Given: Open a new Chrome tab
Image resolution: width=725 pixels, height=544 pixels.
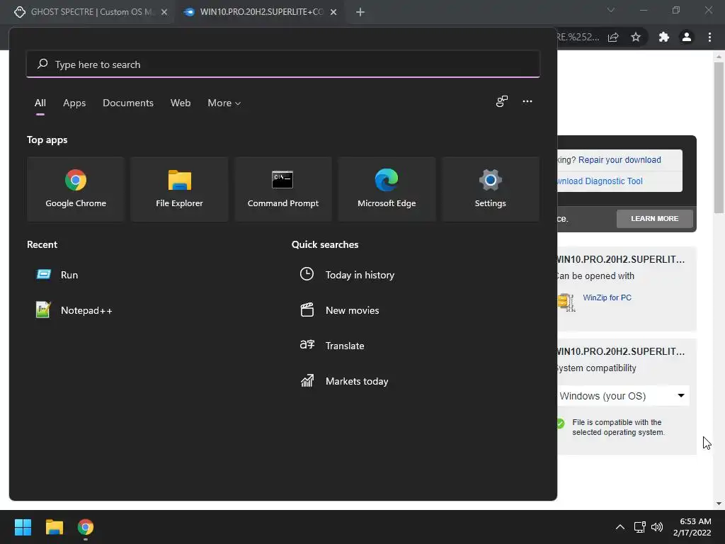Looking at the screenshot, I should click(360, 12).
